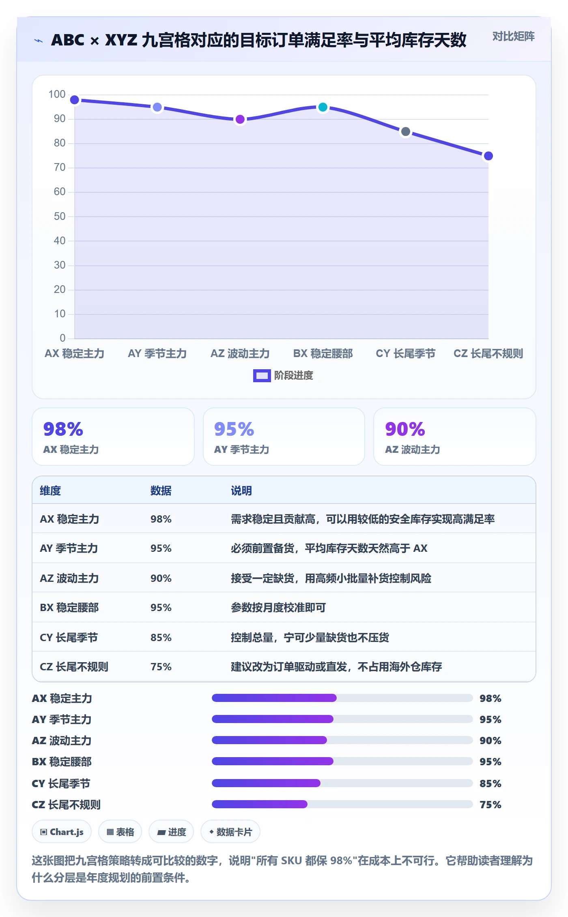Screen dimensions: 568x917
Task: Select the BX 稳定腰部 table row label
Action: (x=69, y=608)
